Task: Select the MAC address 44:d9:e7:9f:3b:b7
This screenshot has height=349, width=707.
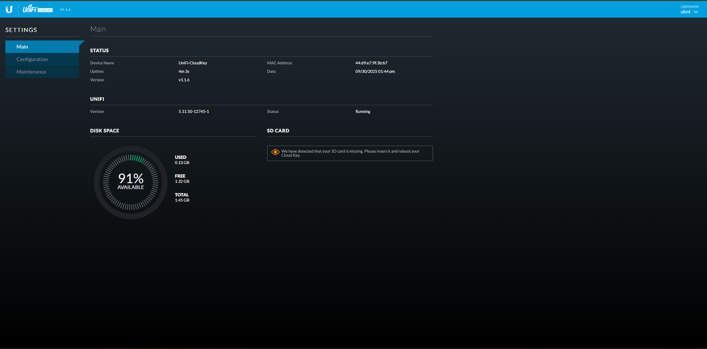Action: (371, 63)
